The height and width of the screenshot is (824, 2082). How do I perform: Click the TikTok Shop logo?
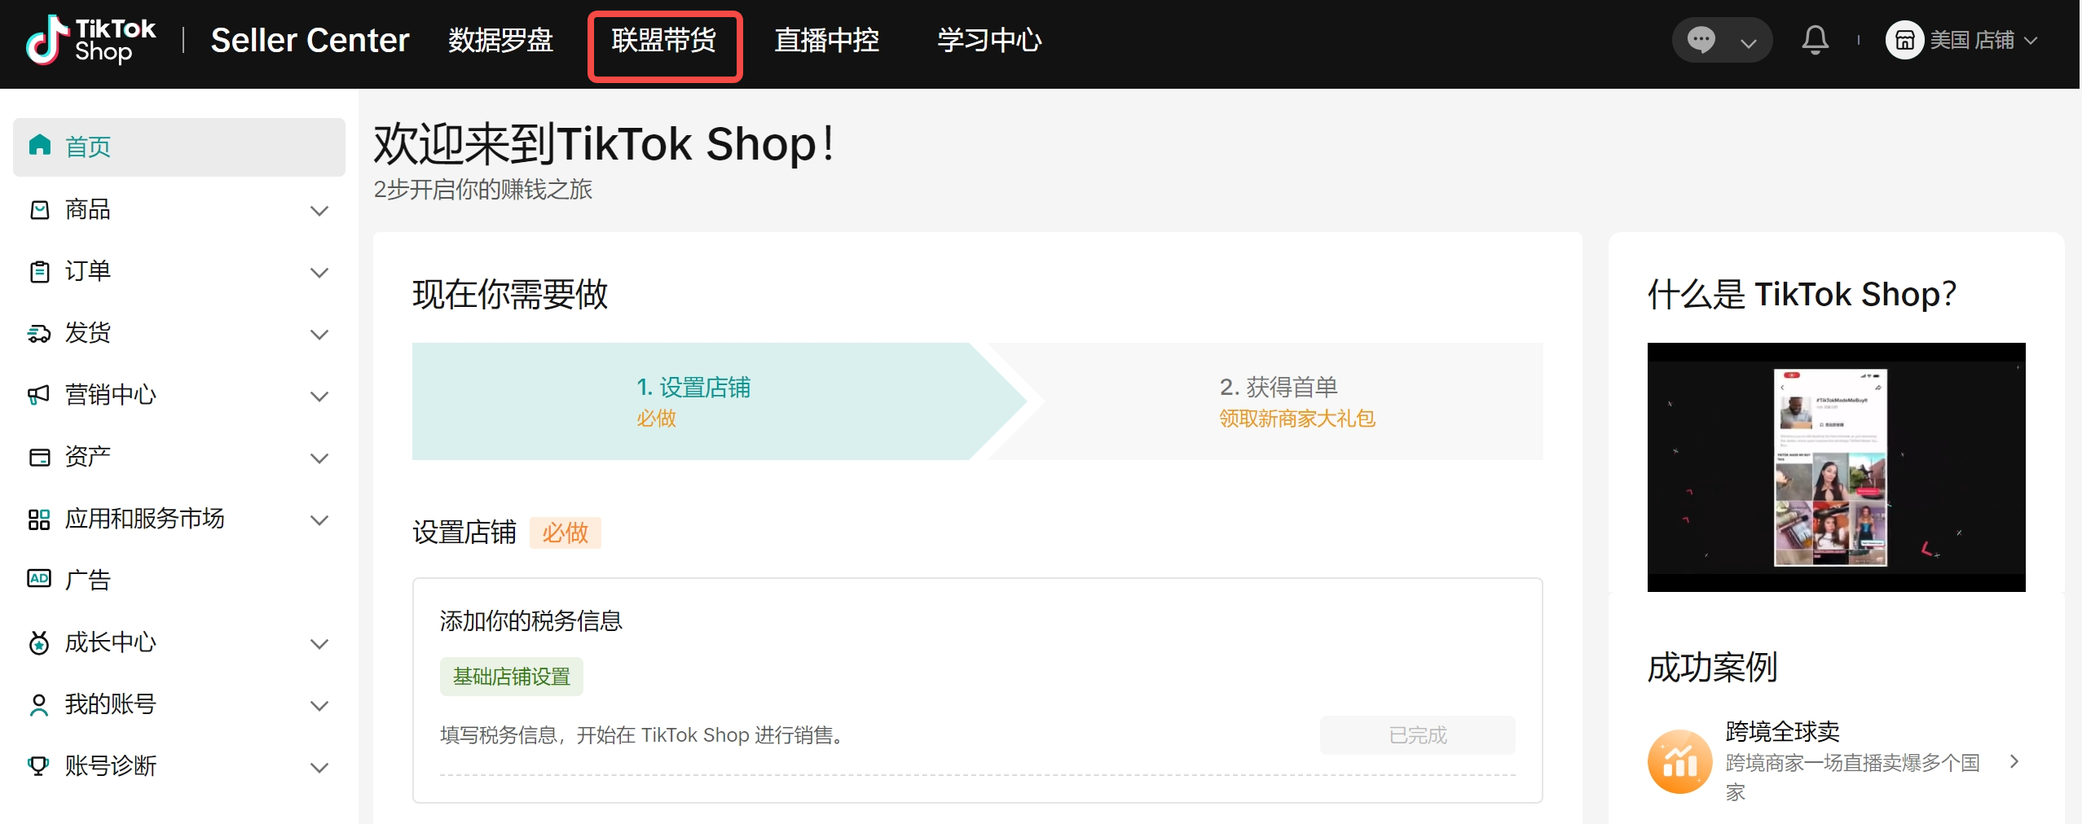point(90,40)
